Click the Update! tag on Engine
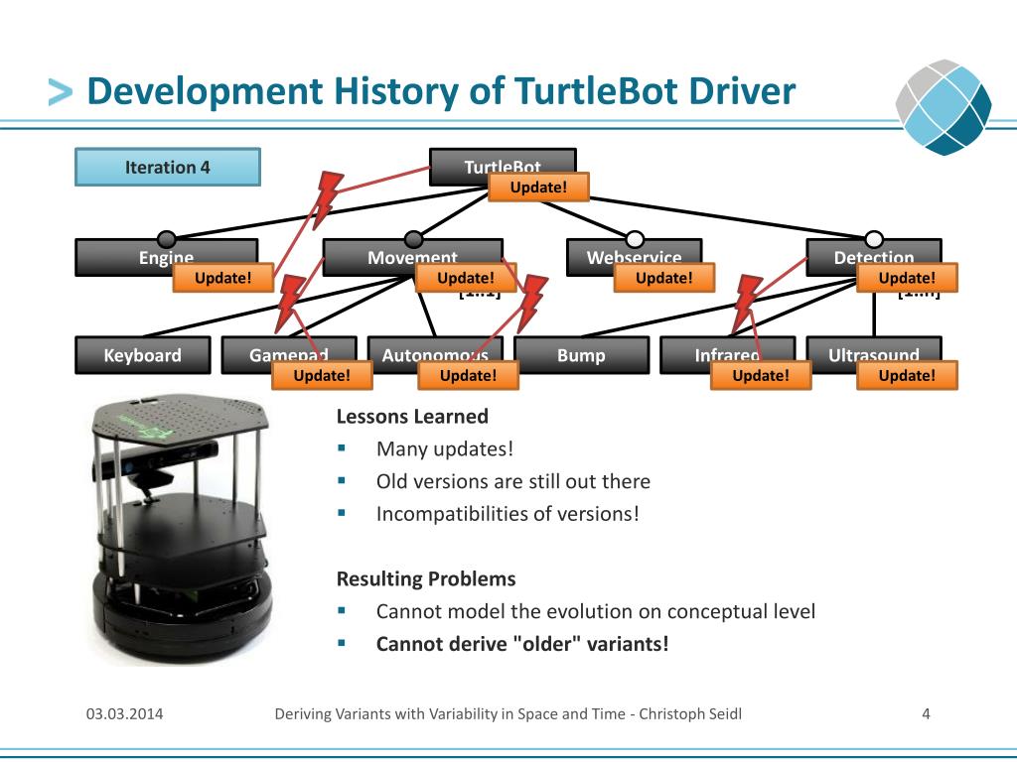Screen dimensions: 1017x762 [x=223, y=278]
